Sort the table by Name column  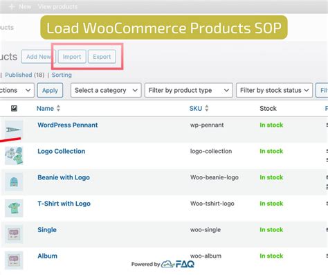tap(45, 108)
